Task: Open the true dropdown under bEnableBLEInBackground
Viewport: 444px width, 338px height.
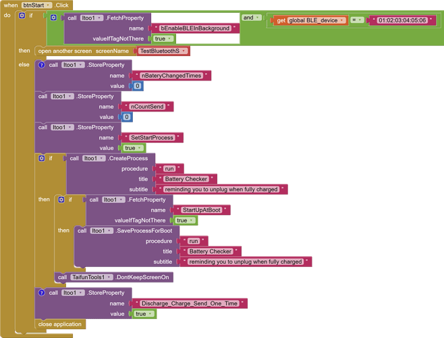Action: coord(163,39)
